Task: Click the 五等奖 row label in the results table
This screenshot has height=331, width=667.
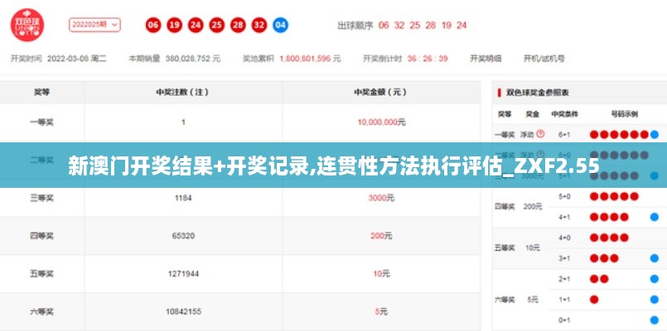Action: point(41,274)
